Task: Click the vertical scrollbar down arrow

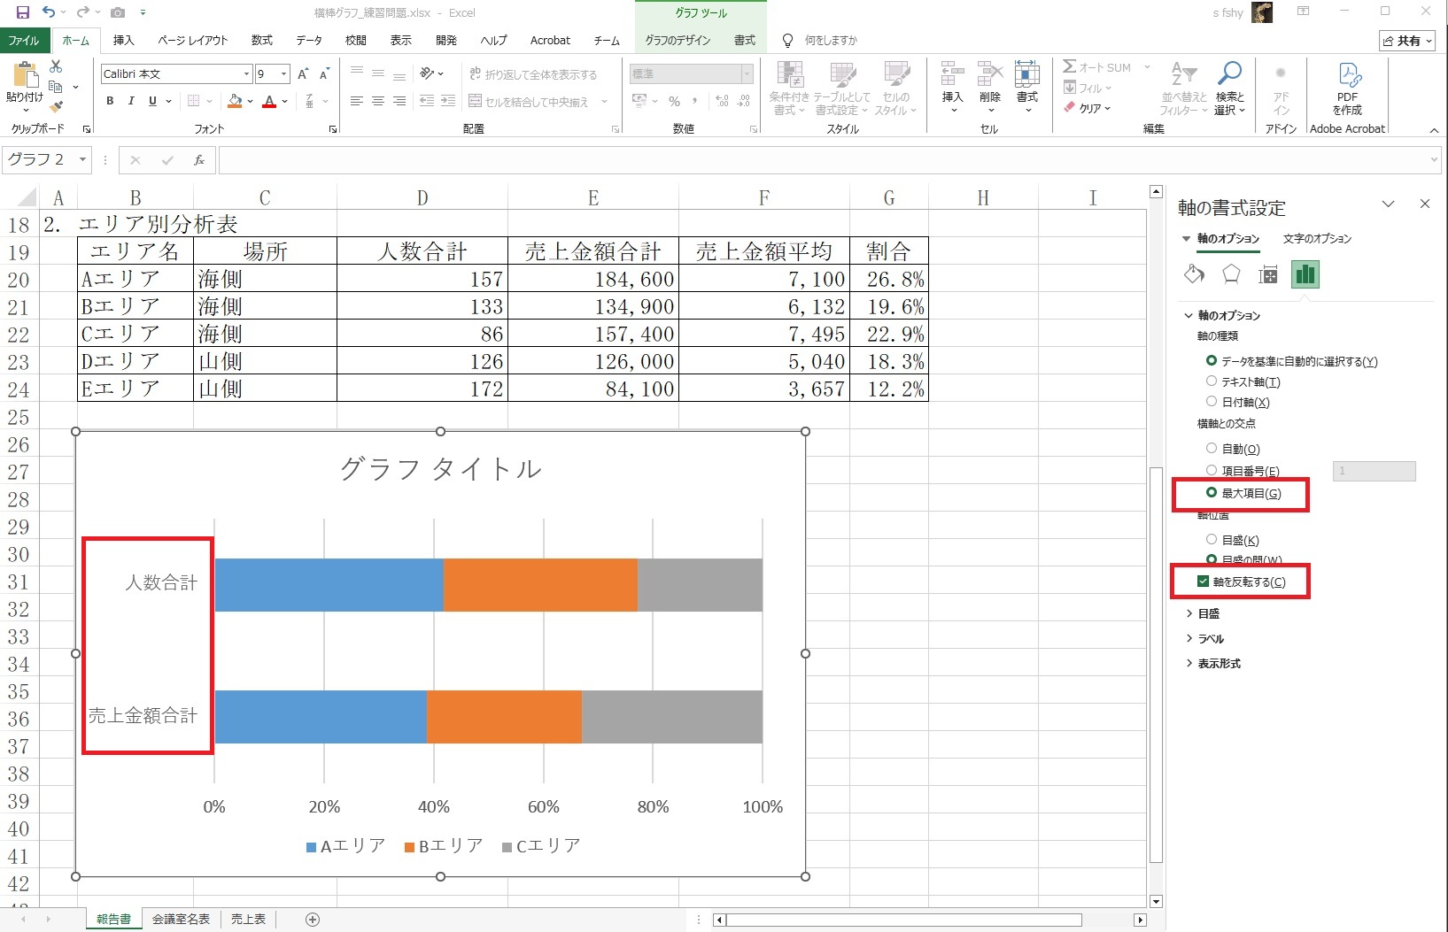Action: point(1156,901)
